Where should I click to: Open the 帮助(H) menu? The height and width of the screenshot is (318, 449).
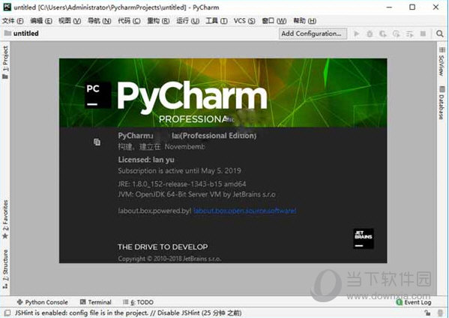click(x=304, y=21)
